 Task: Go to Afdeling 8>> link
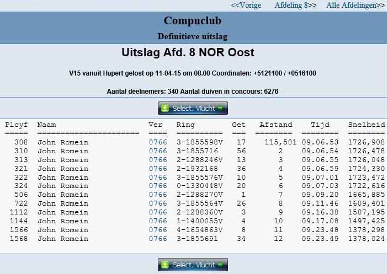[x=295, y=5]
